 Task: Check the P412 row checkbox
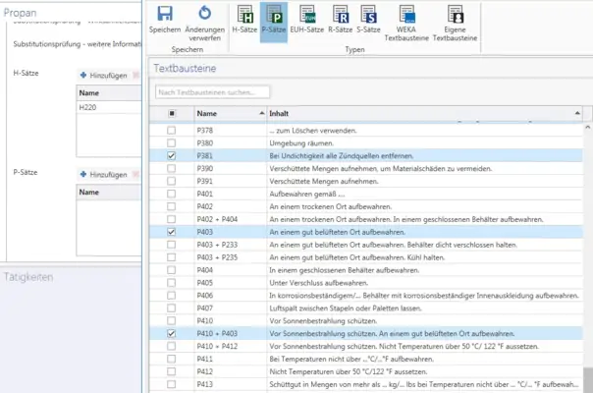[x=171, y=371]
